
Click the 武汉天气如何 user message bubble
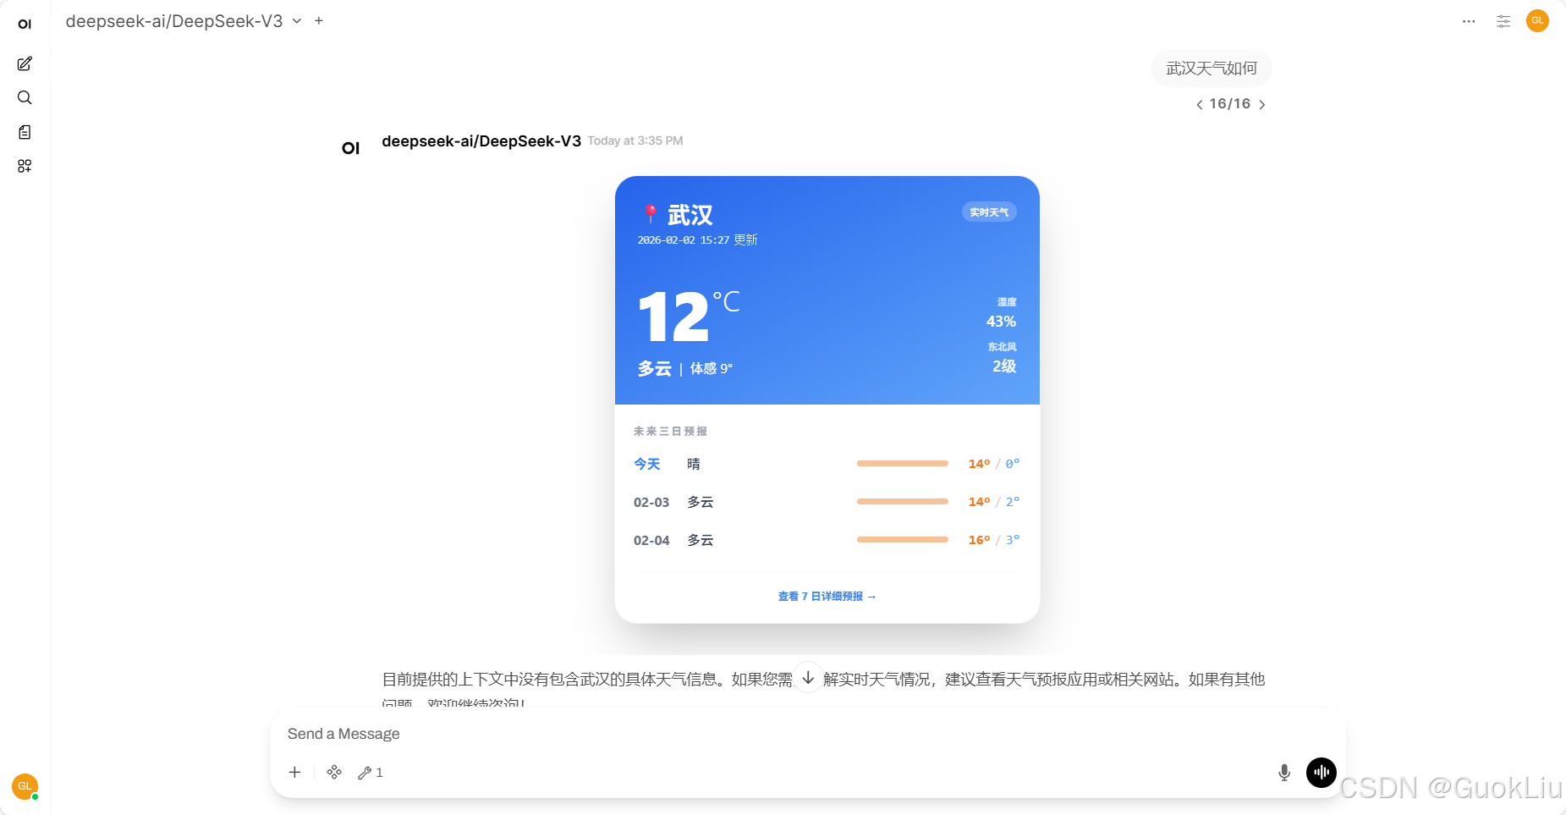coord(1212,68)
